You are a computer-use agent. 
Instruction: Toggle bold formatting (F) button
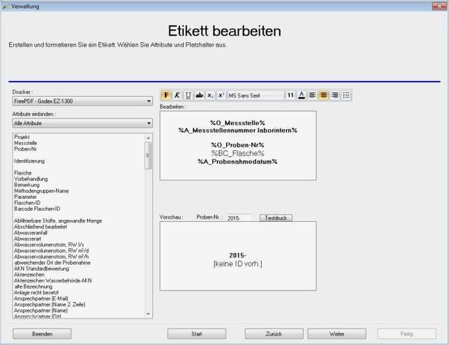pyautogui.click(x=166, y=95)
